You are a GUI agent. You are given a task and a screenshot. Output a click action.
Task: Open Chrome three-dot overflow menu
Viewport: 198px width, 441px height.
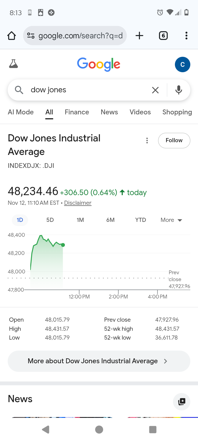tap(186, 36)
